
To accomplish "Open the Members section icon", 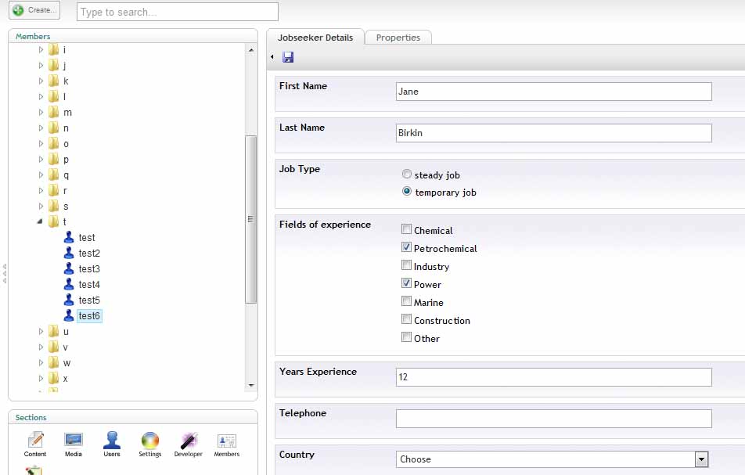I will pyautogui.click(x=227, y=443).
